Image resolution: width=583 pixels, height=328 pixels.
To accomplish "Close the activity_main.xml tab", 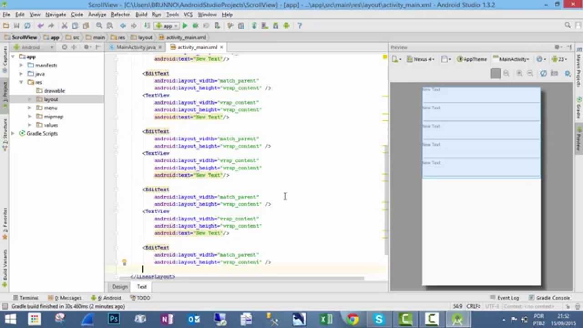I will pyautogui.click(x=222, y=47).
